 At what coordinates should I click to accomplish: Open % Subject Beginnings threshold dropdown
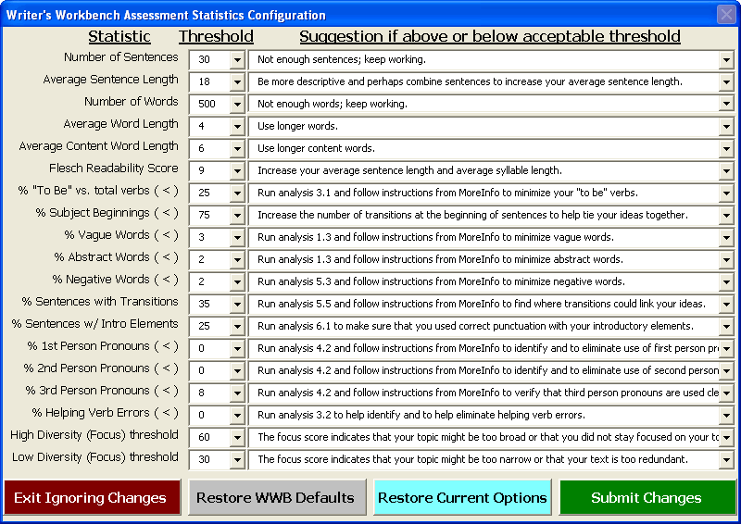click(237, 215)
